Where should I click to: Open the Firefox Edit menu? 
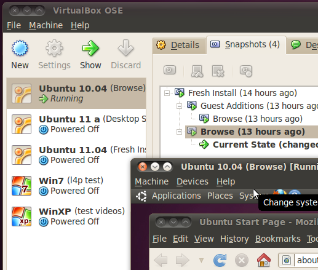pyautogui.click(x=180, y=239)
